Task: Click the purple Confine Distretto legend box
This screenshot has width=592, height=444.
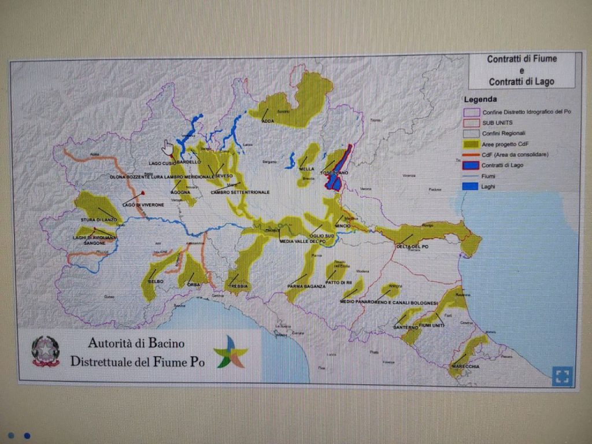Action: click(x=472, y=112)
